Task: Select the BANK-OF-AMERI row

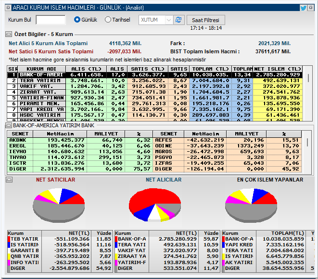Action: tap(155, 75)
